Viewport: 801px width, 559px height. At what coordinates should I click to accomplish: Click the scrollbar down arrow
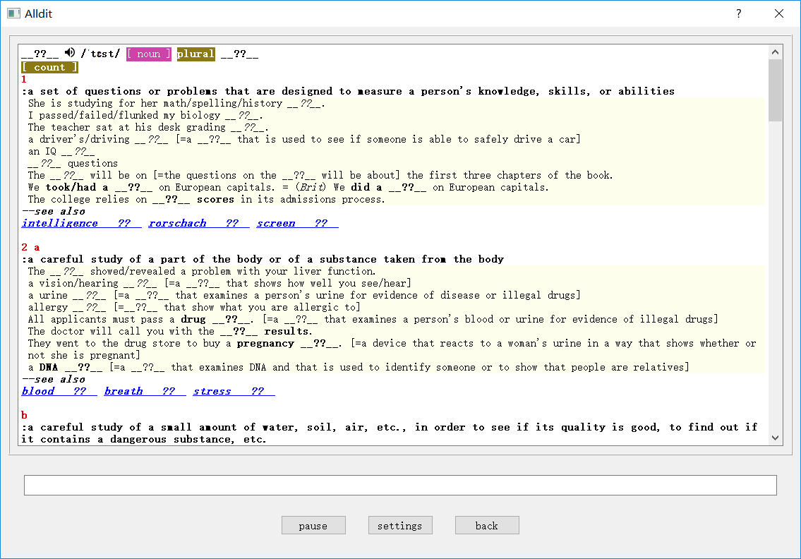point(776,438)
